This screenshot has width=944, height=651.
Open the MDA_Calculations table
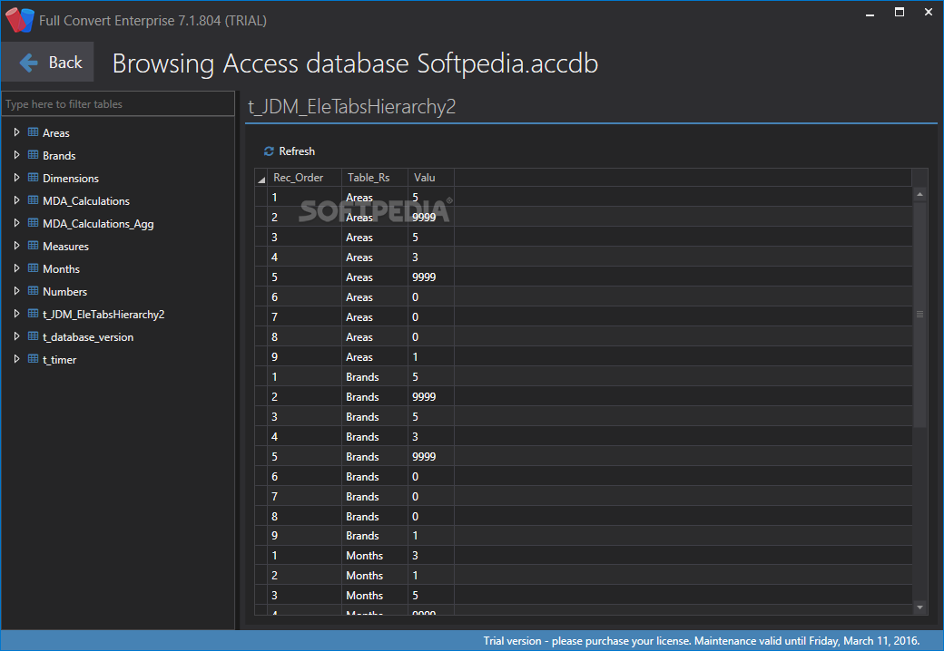tap(86, 200)
